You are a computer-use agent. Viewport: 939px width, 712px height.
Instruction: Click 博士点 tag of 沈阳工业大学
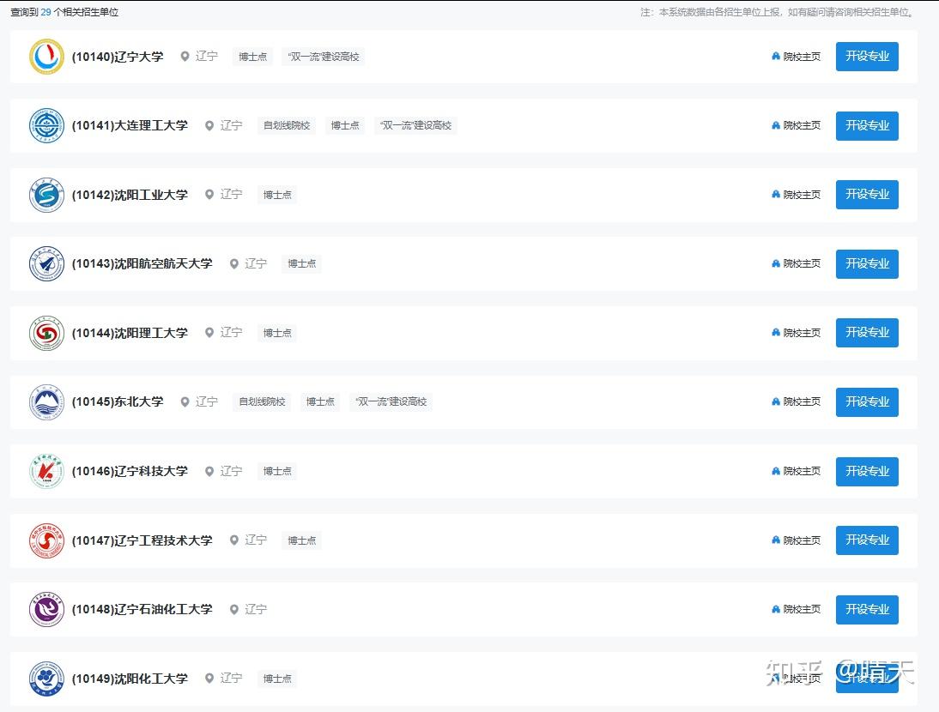[x=277, y=195]
